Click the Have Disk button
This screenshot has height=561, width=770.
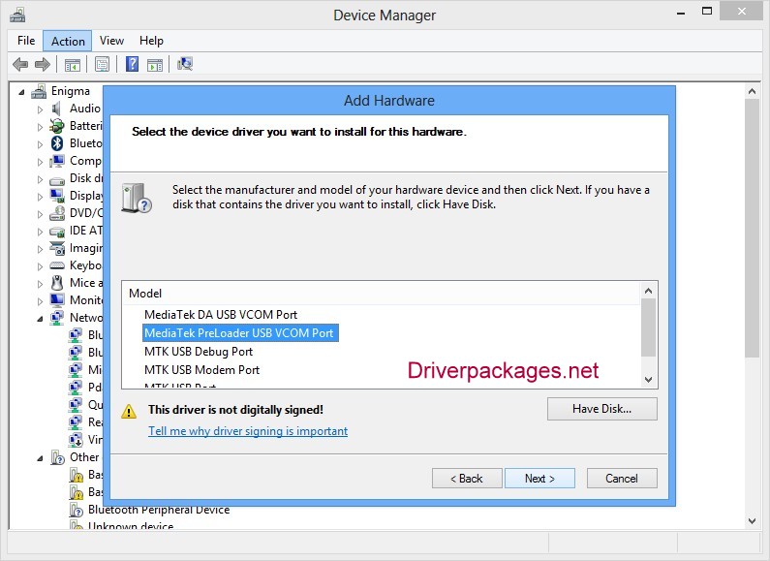(602, 409)
